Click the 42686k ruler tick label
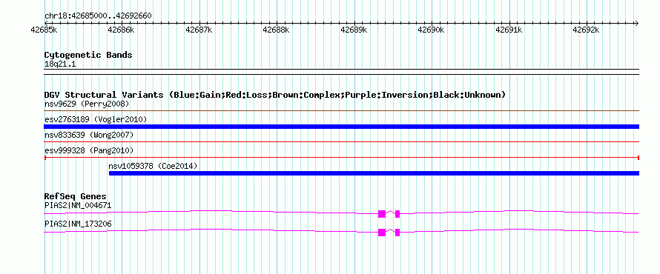The width and height of the screenshot is (660, 274). pyautogui.click(x=121, y=30)
